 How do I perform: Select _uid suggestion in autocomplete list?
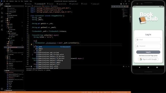pos(53,51)
